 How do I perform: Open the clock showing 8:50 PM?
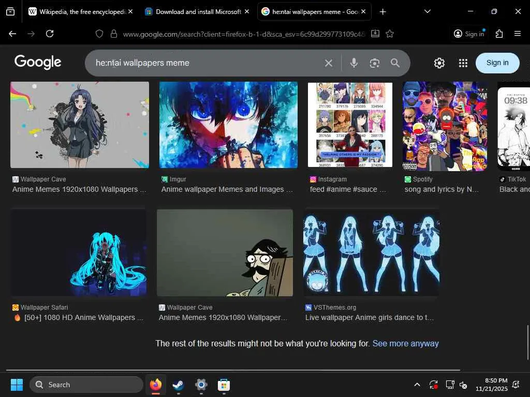point(492,385)
